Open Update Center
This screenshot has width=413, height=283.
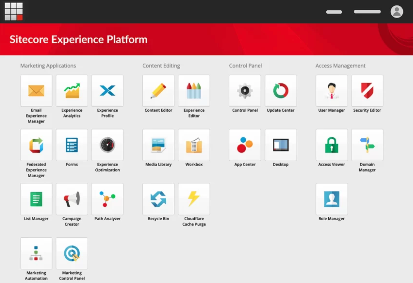point(280,91)
